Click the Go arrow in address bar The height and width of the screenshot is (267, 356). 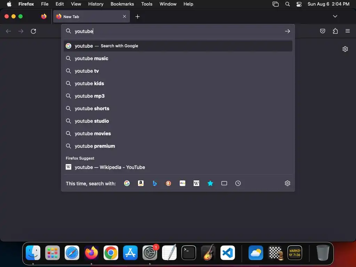[x=288, y=31]
